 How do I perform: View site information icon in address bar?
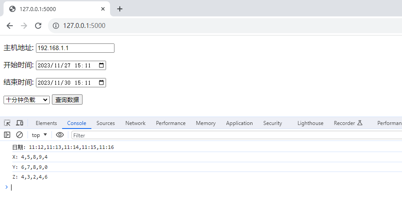(x=56, y=26)
